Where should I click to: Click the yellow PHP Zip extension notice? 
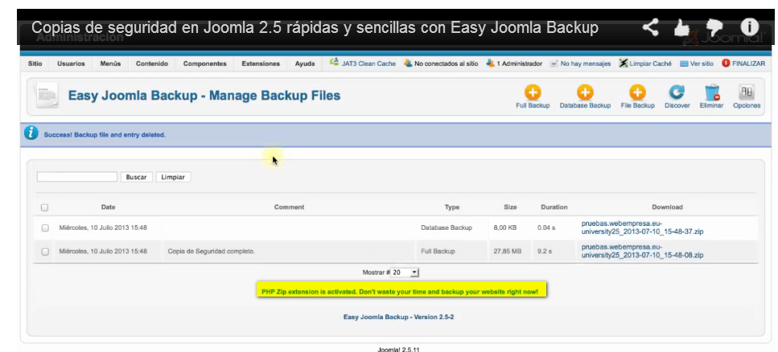(x=401, y=291)
